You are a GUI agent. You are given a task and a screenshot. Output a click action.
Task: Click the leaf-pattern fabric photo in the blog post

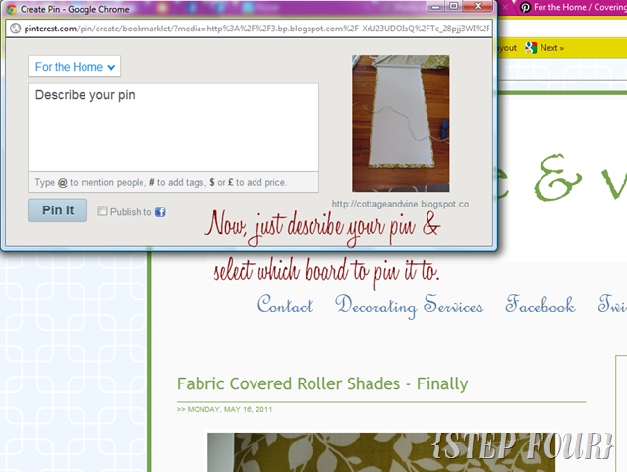tap(381, 452)
